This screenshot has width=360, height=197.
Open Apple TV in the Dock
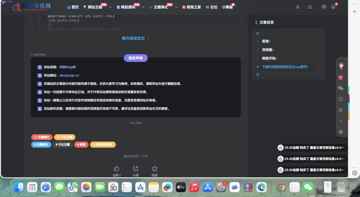click(x=181, y=187)
